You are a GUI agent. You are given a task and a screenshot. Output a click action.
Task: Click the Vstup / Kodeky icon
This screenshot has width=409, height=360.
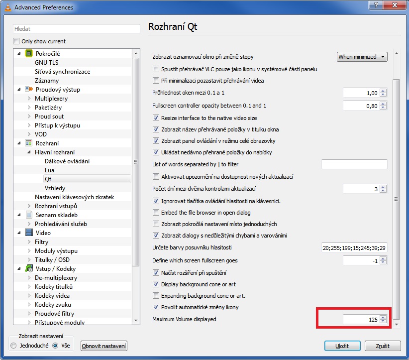tap(29, 268)
